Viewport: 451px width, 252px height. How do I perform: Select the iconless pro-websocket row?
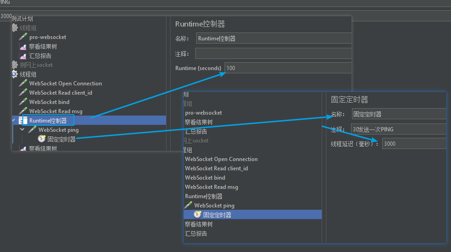(203, 113)
